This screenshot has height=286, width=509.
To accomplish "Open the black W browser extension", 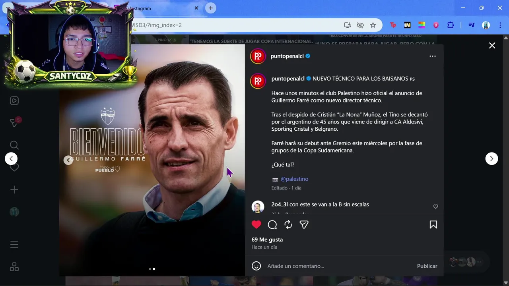I will point(407,25).
